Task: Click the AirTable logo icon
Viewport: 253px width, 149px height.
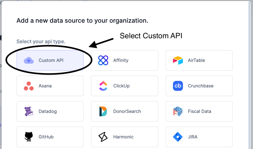Action: click(178, 60)
